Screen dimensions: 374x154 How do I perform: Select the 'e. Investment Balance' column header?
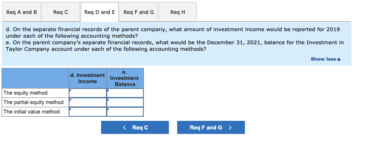pyautogui.click(x=125, y=78)
